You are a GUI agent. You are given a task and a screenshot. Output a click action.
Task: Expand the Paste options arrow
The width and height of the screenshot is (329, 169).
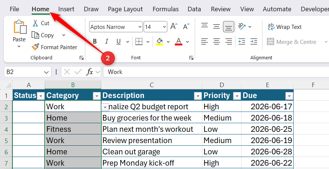pyautogui.click(x=19, y=47)
